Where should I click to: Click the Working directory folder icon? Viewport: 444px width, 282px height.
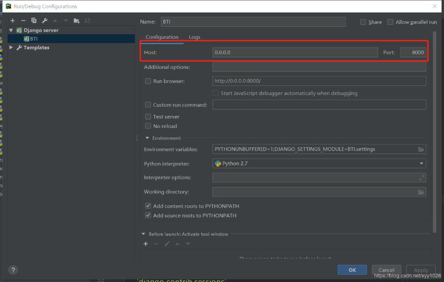[420, 192]
